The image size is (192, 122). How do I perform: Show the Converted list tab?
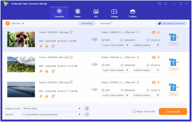coord(105,23)
